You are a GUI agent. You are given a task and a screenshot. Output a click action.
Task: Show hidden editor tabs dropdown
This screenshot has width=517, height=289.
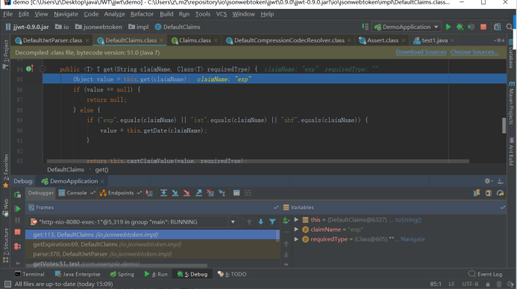click(499, 40)
